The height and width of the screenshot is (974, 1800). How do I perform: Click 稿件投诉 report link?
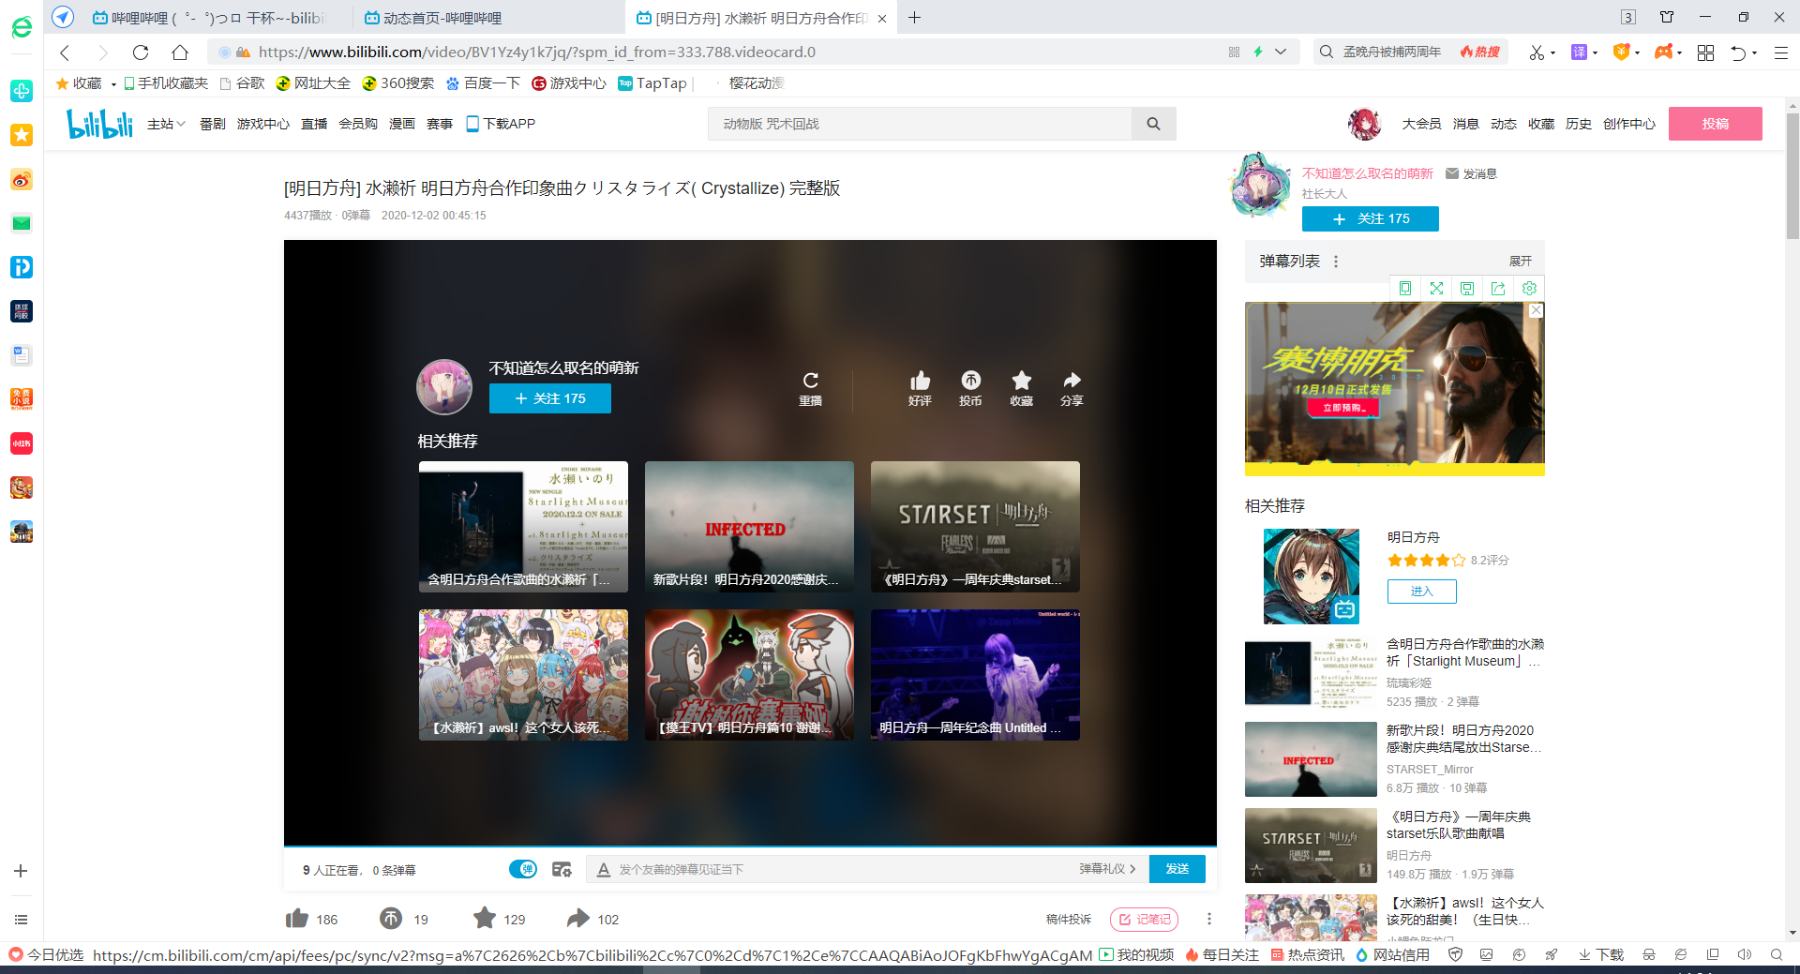tap(1069, 920)
